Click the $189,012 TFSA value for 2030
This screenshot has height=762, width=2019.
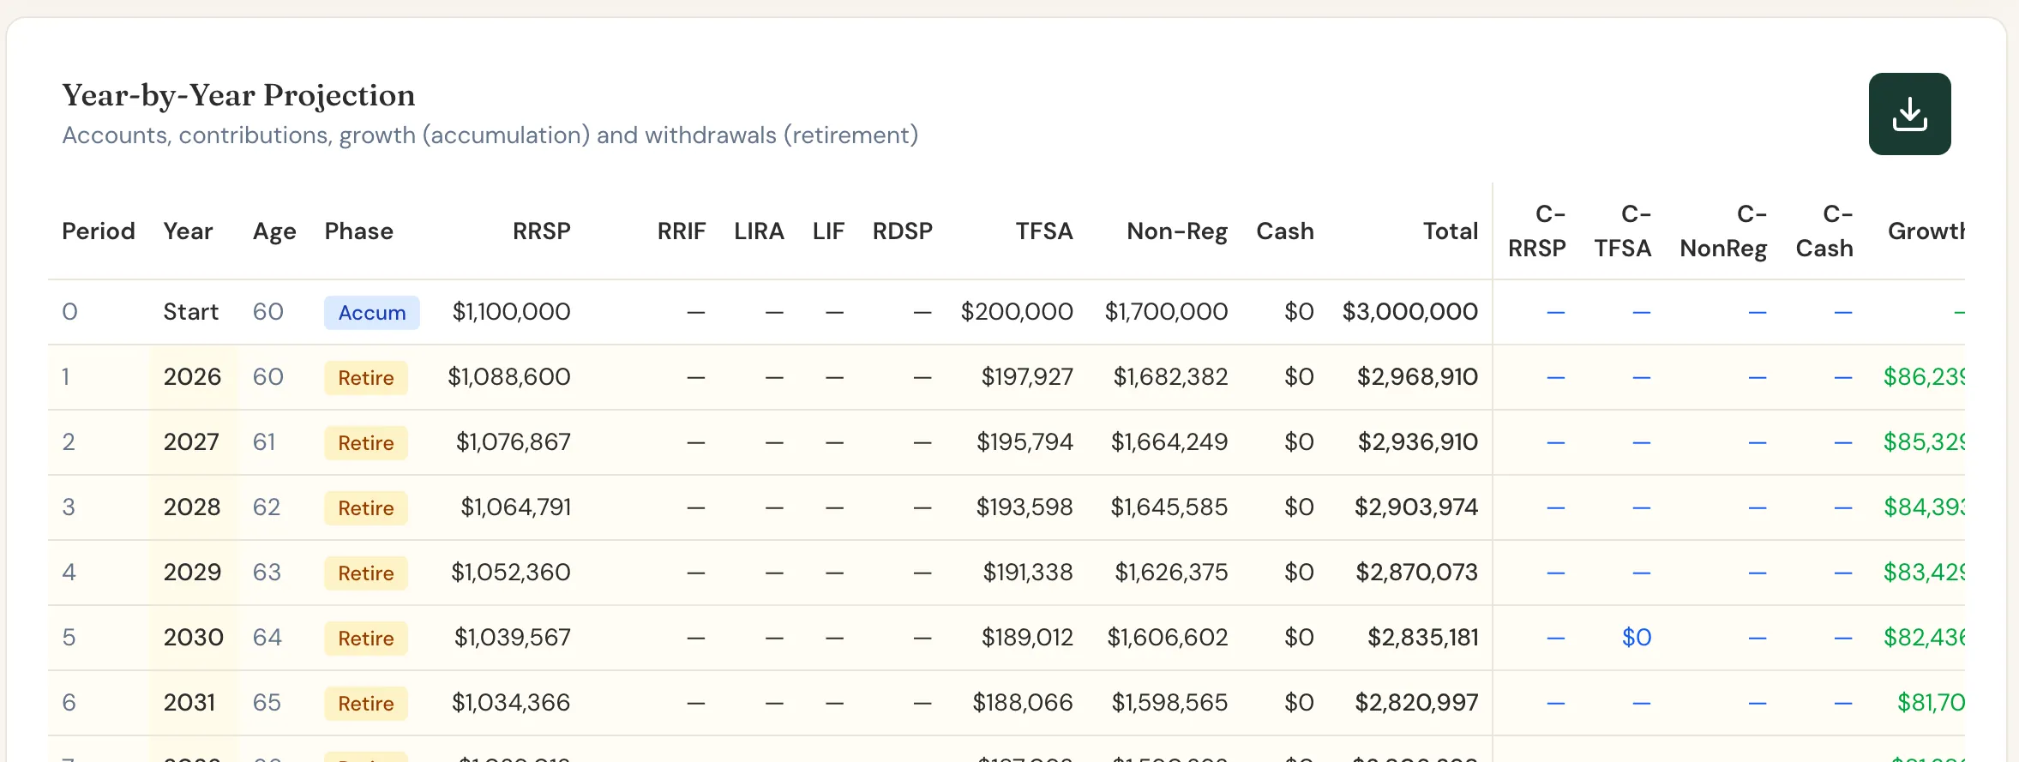[1027, 638]
